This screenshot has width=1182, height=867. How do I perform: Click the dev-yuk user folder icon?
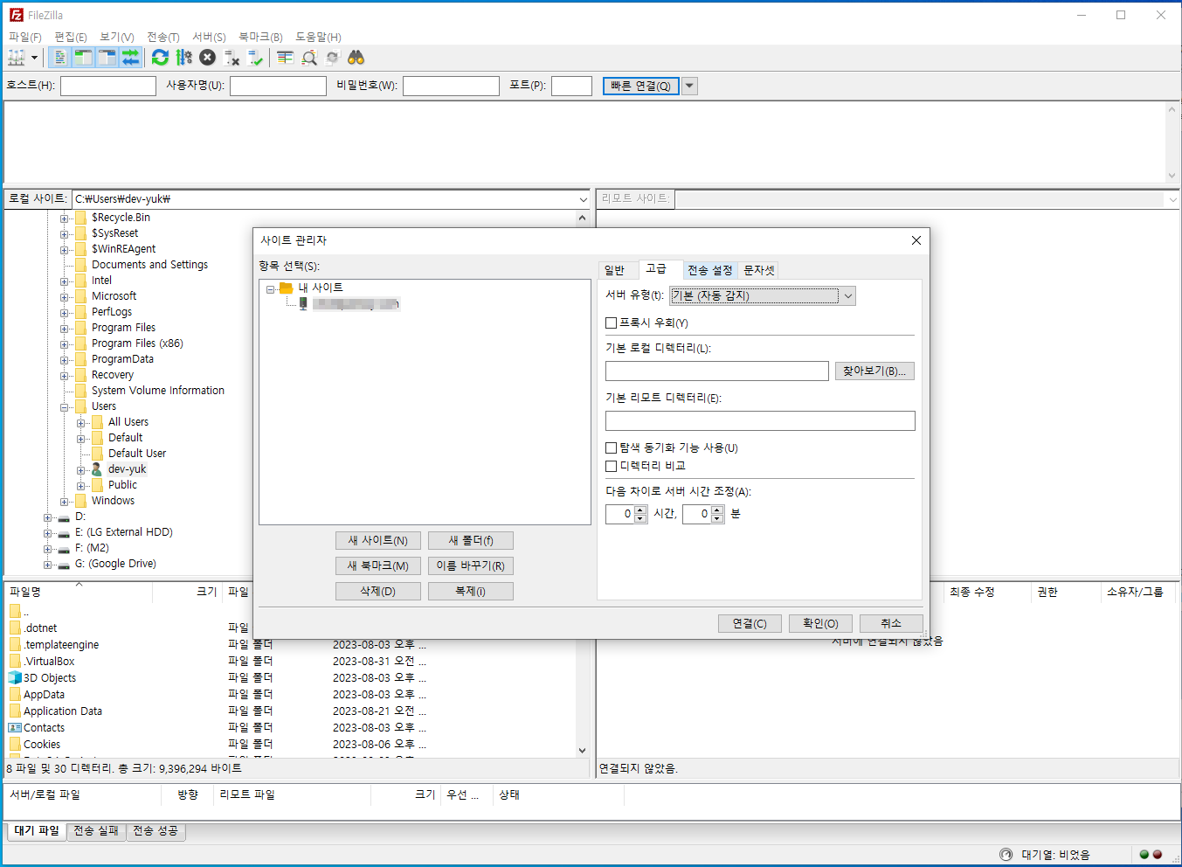coord(97,469)
